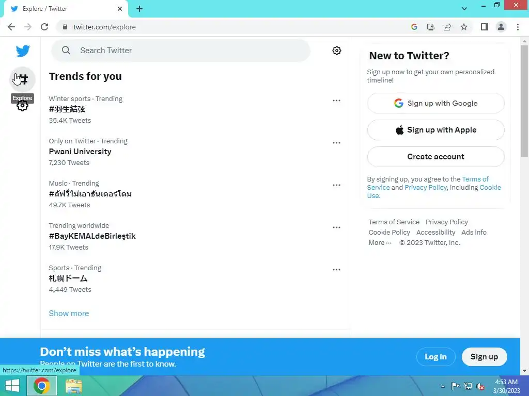Open footer Accessibility link
This screenshot has height=396, width=529.
point(435,233)
